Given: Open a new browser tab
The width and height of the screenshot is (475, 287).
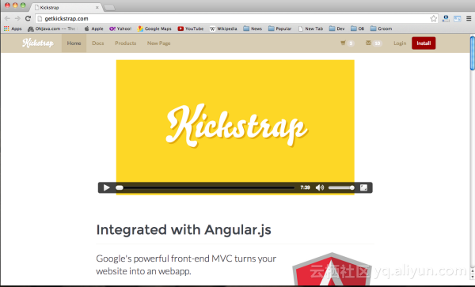Looking at the screenshot, I should point(109,8).
